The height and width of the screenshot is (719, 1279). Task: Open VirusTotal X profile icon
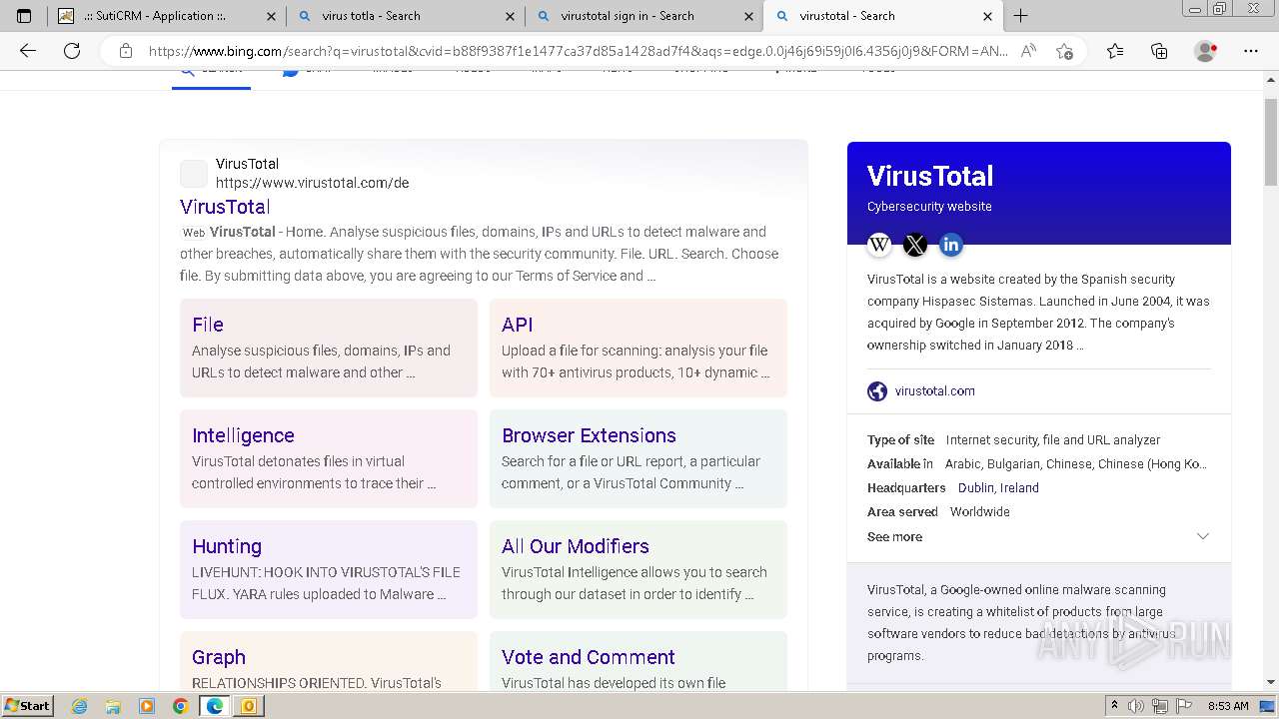[915, 245]
